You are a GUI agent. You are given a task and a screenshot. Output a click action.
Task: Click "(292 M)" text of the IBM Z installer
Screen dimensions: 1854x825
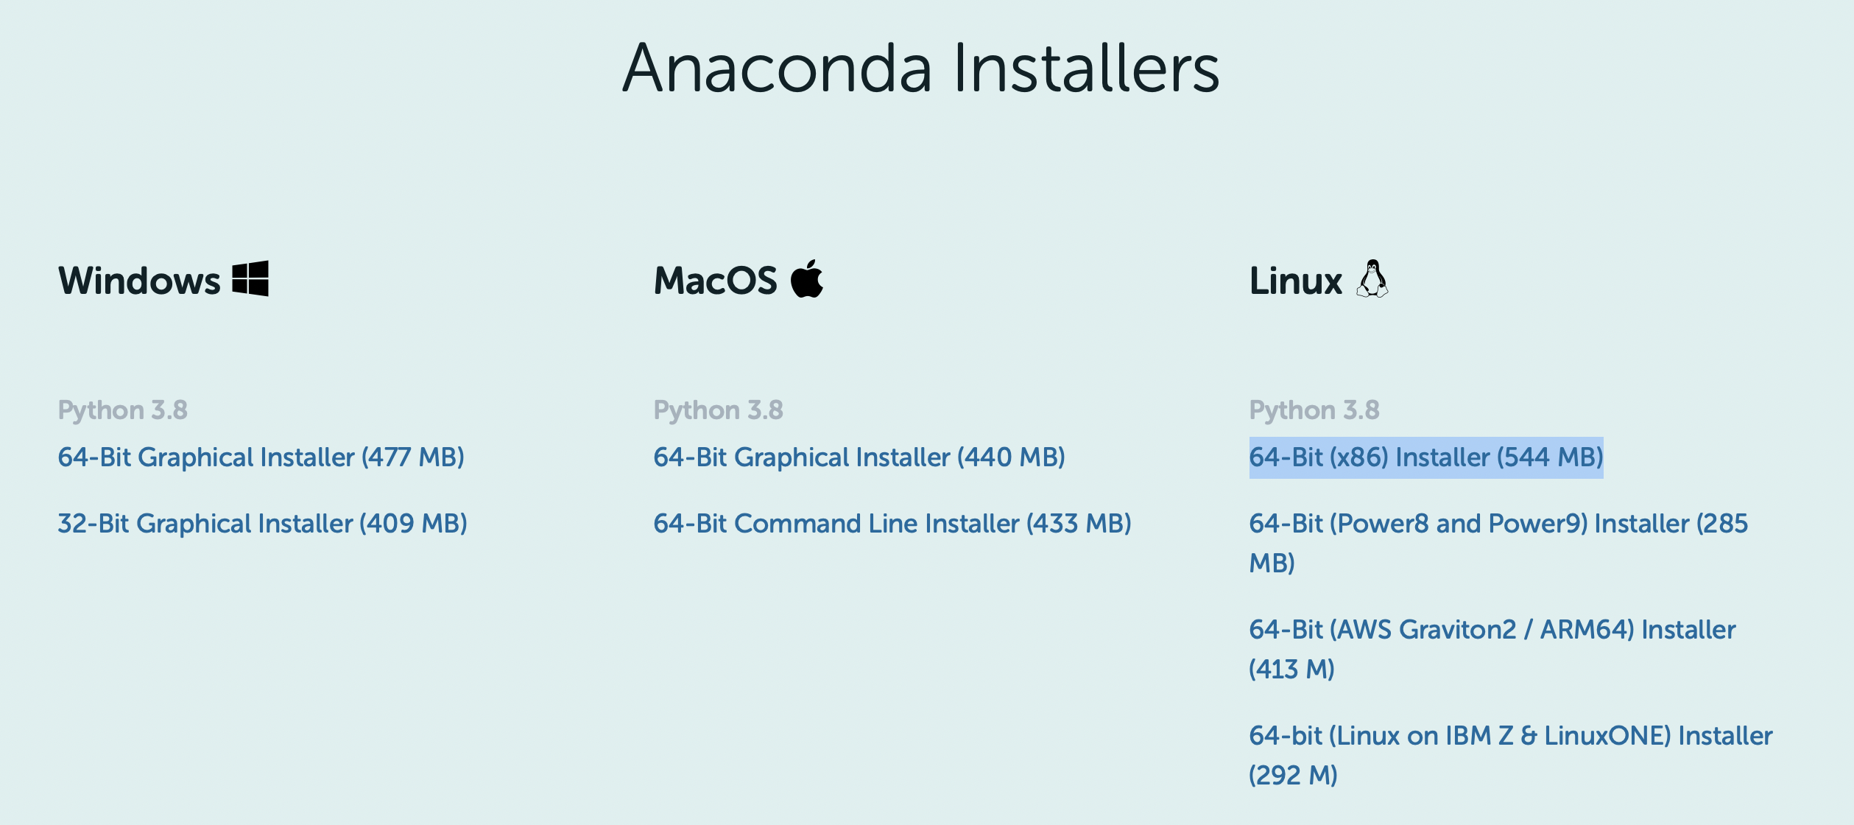tap(1293, 775)
